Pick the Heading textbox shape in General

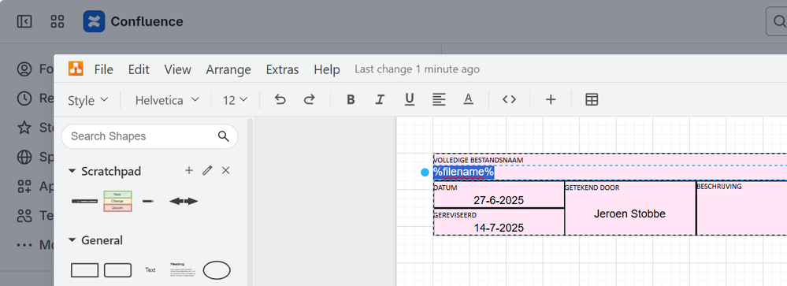[184, 270]
